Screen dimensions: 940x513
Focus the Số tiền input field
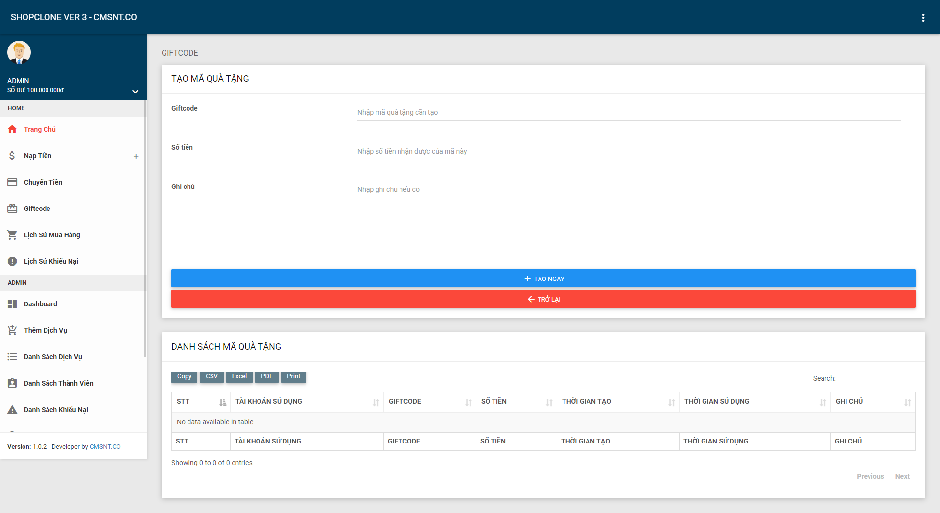629,151
